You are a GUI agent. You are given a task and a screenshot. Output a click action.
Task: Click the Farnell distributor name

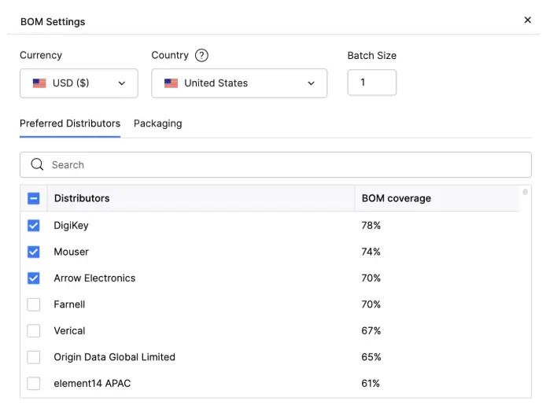point(69,304)
